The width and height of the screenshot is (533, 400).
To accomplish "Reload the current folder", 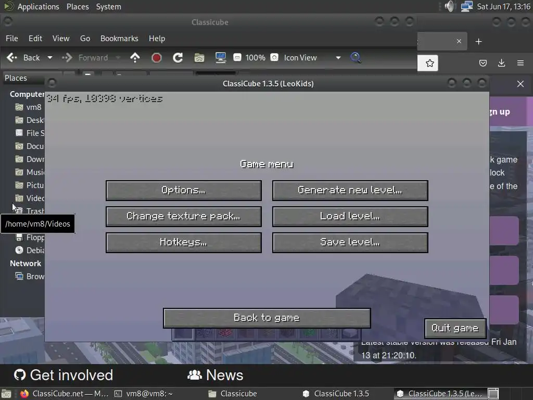I will 178,58.
